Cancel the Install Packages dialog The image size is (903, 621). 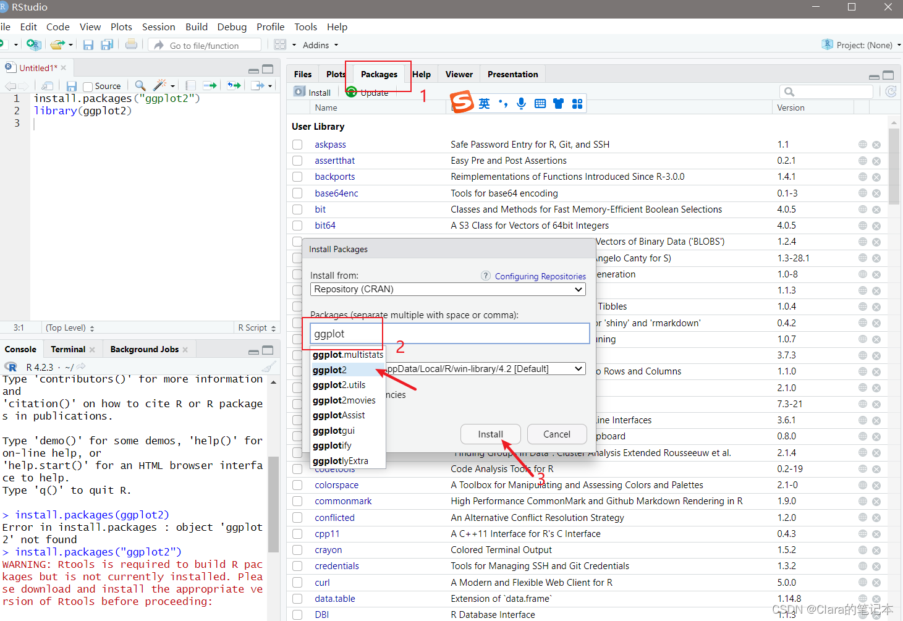pyautogui.click(x=557, y=434)
